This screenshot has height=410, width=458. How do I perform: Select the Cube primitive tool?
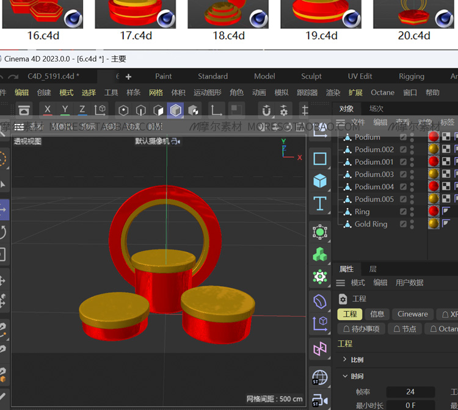tap(320, 181)
